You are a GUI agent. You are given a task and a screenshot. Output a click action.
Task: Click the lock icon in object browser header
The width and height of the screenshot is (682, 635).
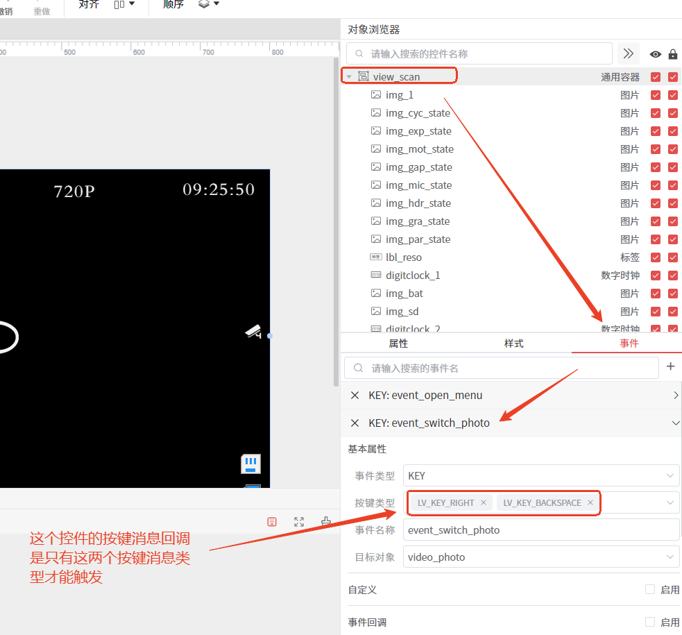[673, 54]
